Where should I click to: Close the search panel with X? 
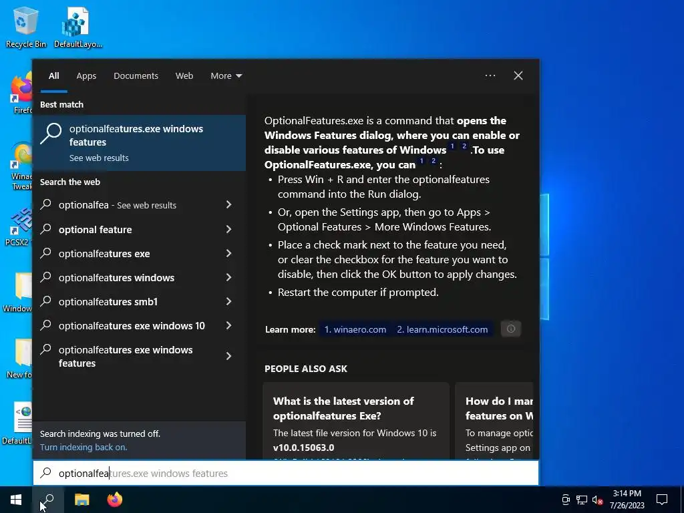[518, 75]
